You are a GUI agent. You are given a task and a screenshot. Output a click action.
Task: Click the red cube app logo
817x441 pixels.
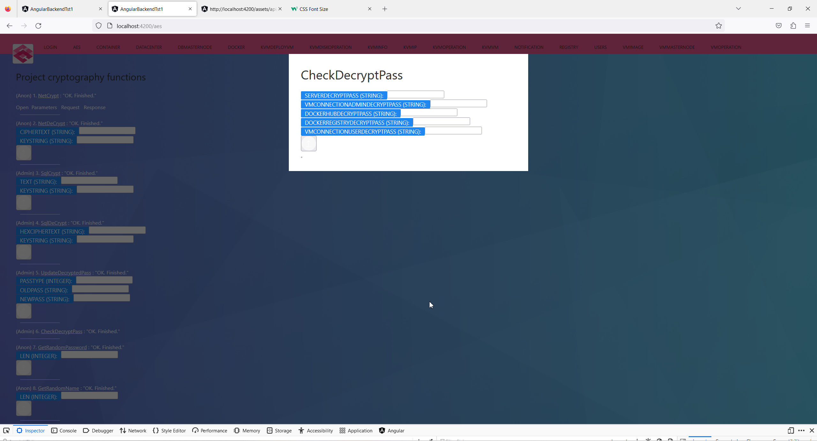tap(23, 54)
